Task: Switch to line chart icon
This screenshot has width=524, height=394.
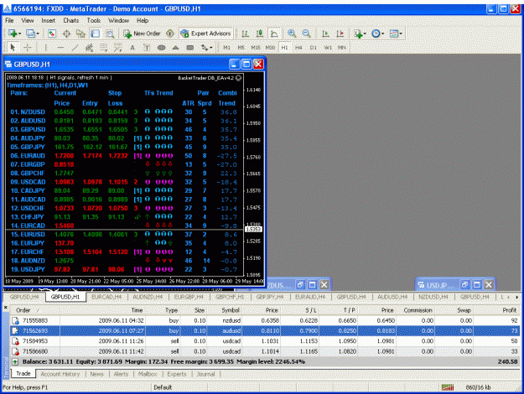Action: pos(274,34)
